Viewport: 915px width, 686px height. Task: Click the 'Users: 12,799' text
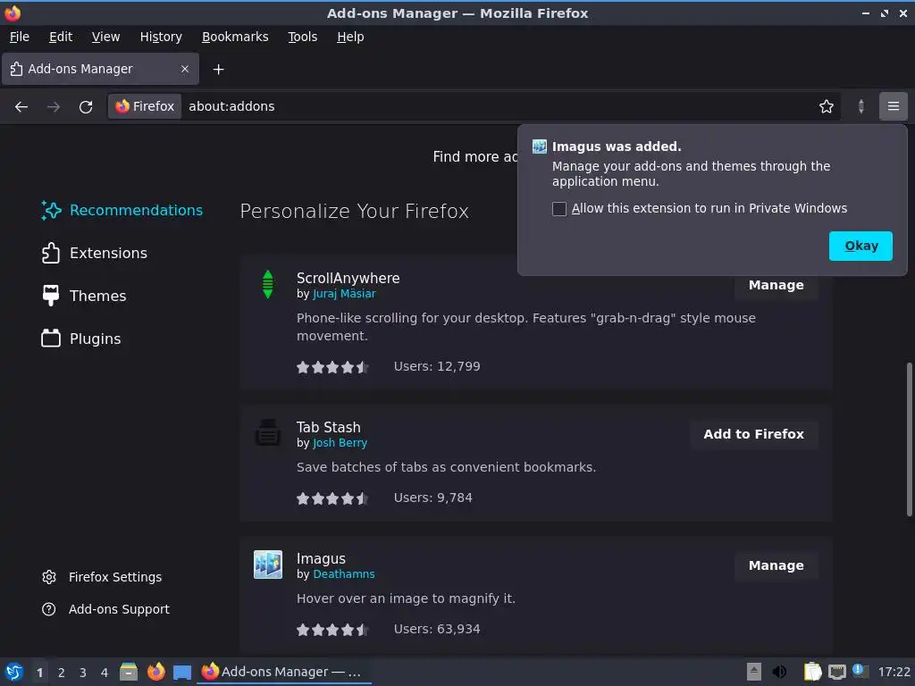[x=437, y=366]
